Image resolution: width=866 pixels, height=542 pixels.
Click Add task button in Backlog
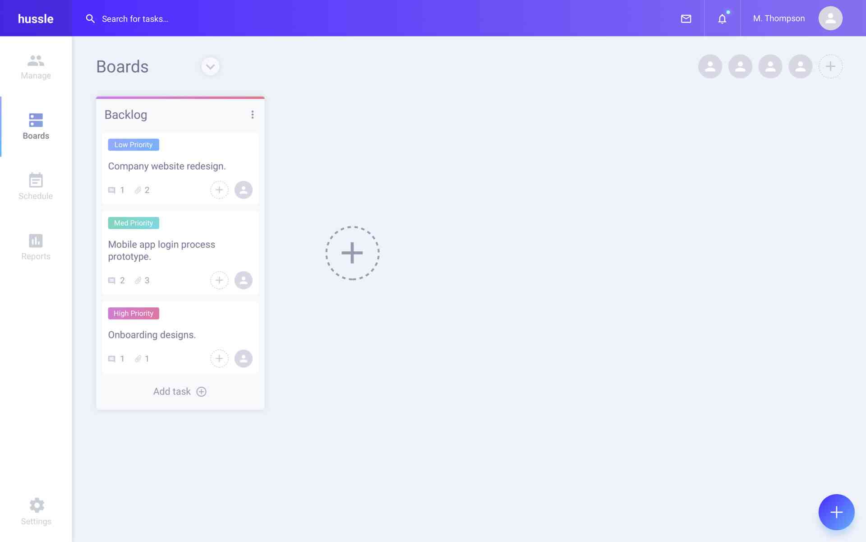click(x=180, y=392)
